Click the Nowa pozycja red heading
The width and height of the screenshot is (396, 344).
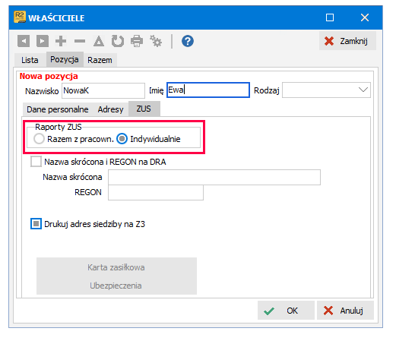pyautogui.click(x=49, y=76)
